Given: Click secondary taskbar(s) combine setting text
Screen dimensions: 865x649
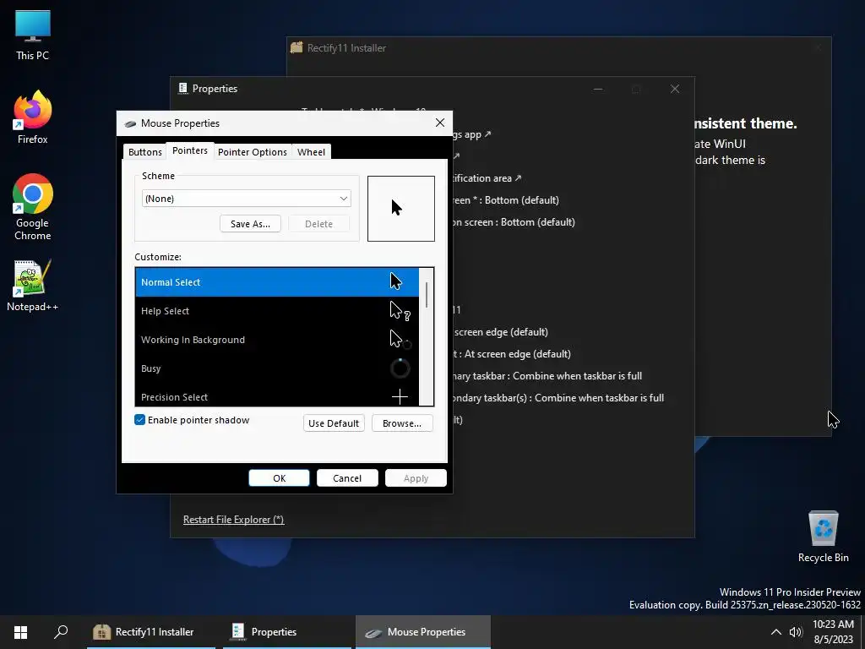Looking at the screenshot, I should [559, 398].
